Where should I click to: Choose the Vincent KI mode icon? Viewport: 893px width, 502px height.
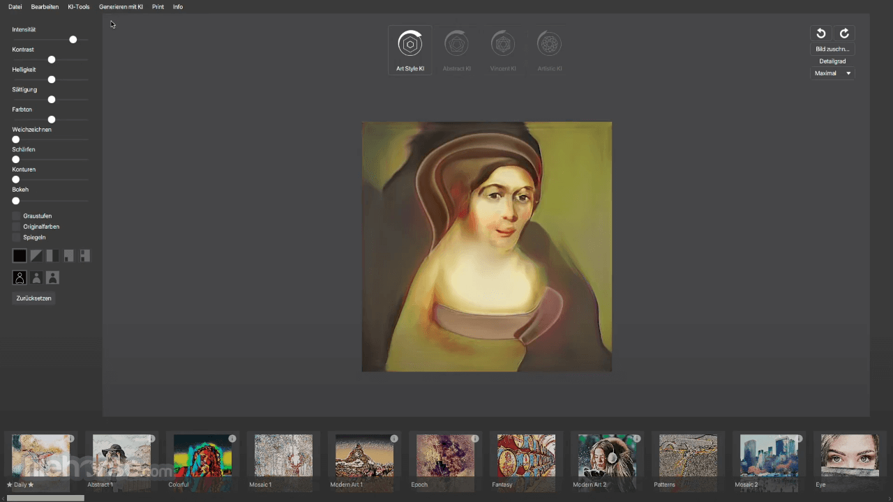coord(503,45)
